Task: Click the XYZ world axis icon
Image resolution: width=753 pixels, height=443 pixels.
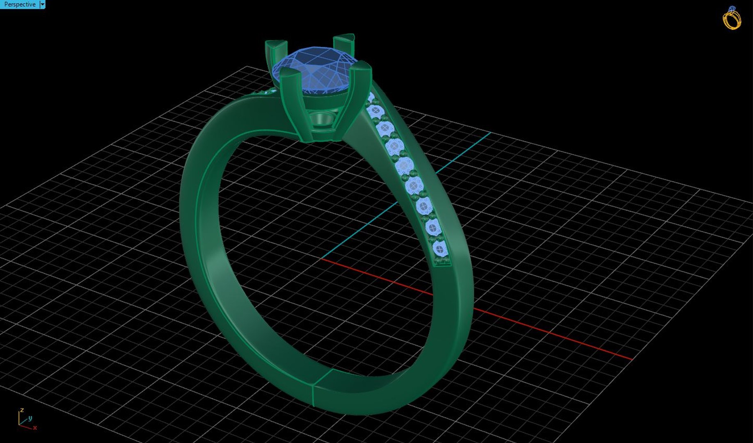Action: (27, 419)
